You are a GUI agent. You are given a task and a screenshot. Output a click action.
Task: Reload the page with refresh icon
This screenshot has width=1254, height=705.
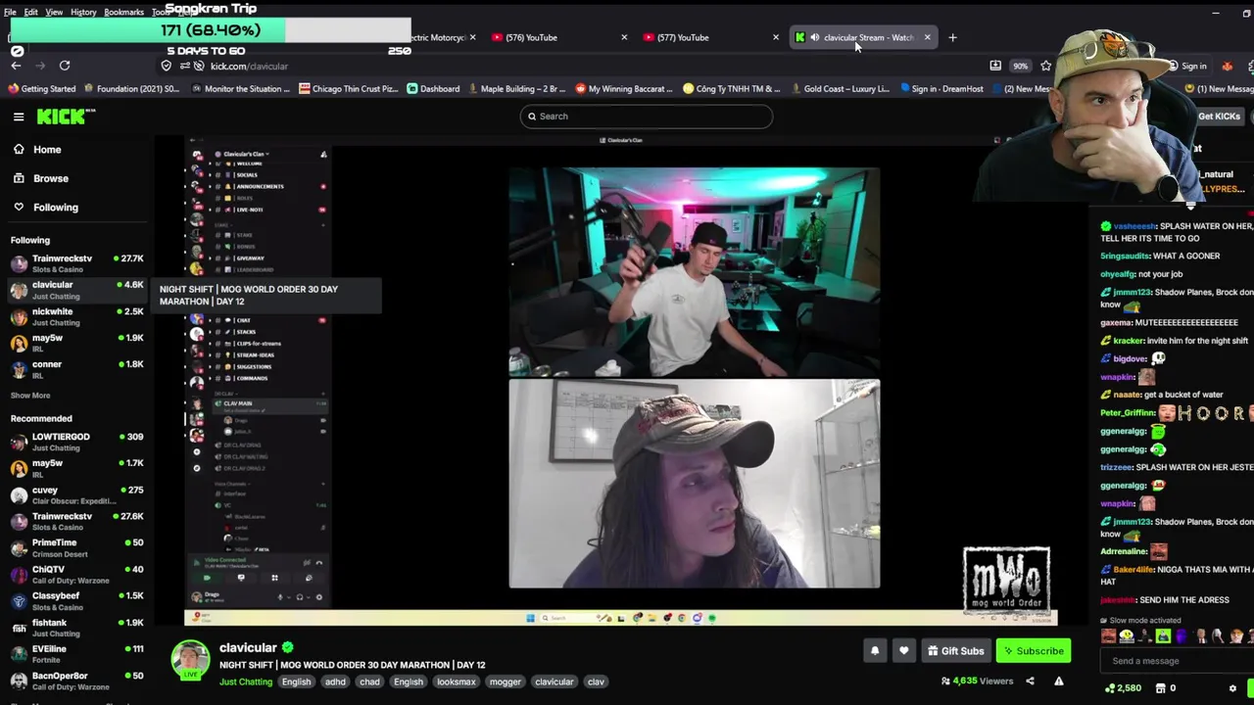(x=65, y=66)
